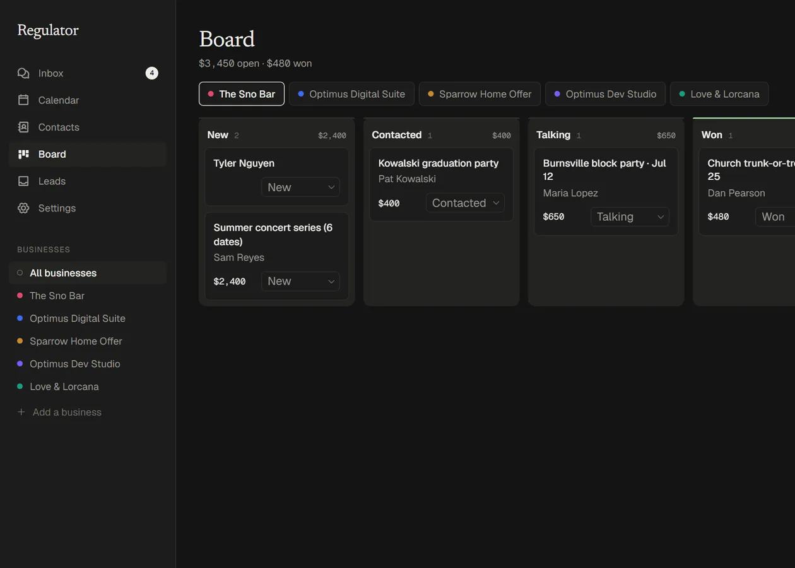The image size is (795, 568).
Task: Click the plus icon beside Add a business
Action: (x=21, y=412)
